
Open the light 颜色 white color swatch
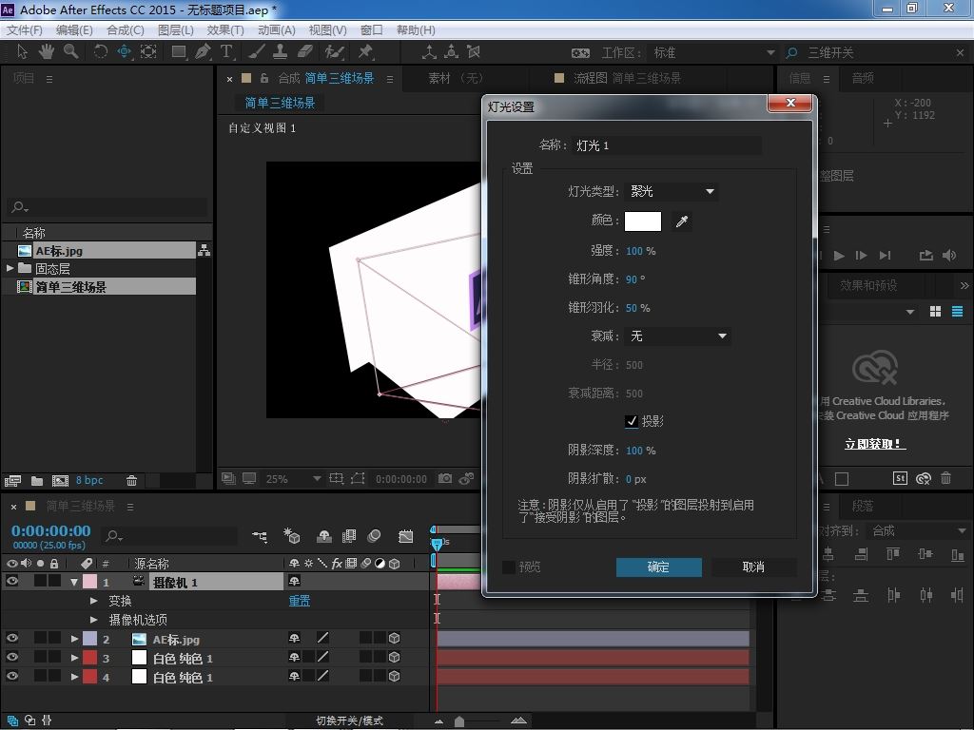click(x=643, y=221)
